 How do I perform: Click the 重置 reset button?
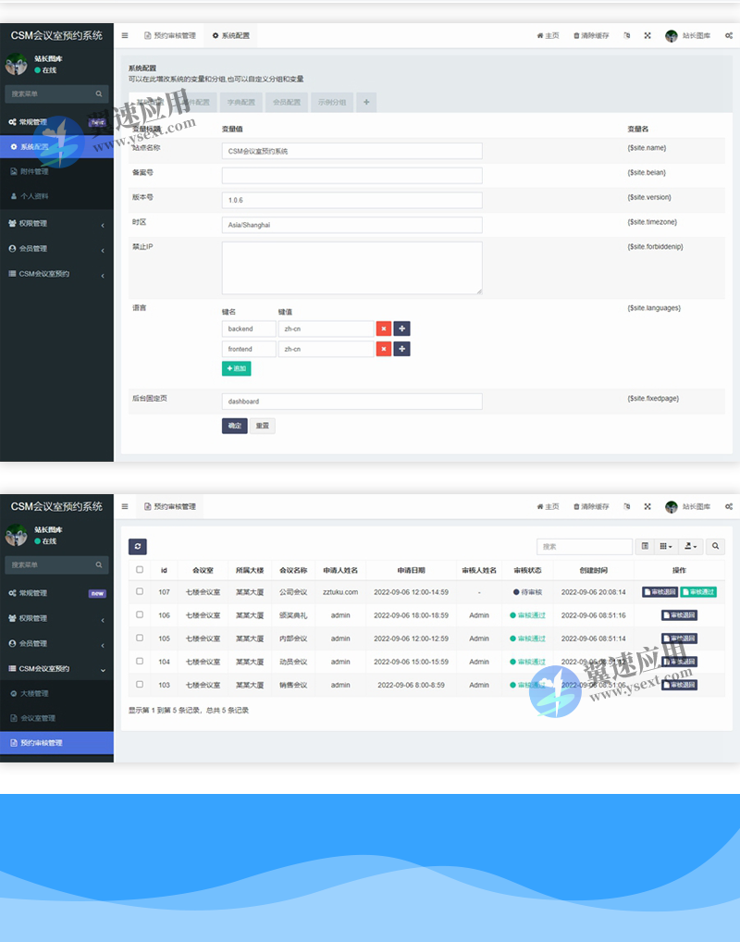[x=262, y=426]
